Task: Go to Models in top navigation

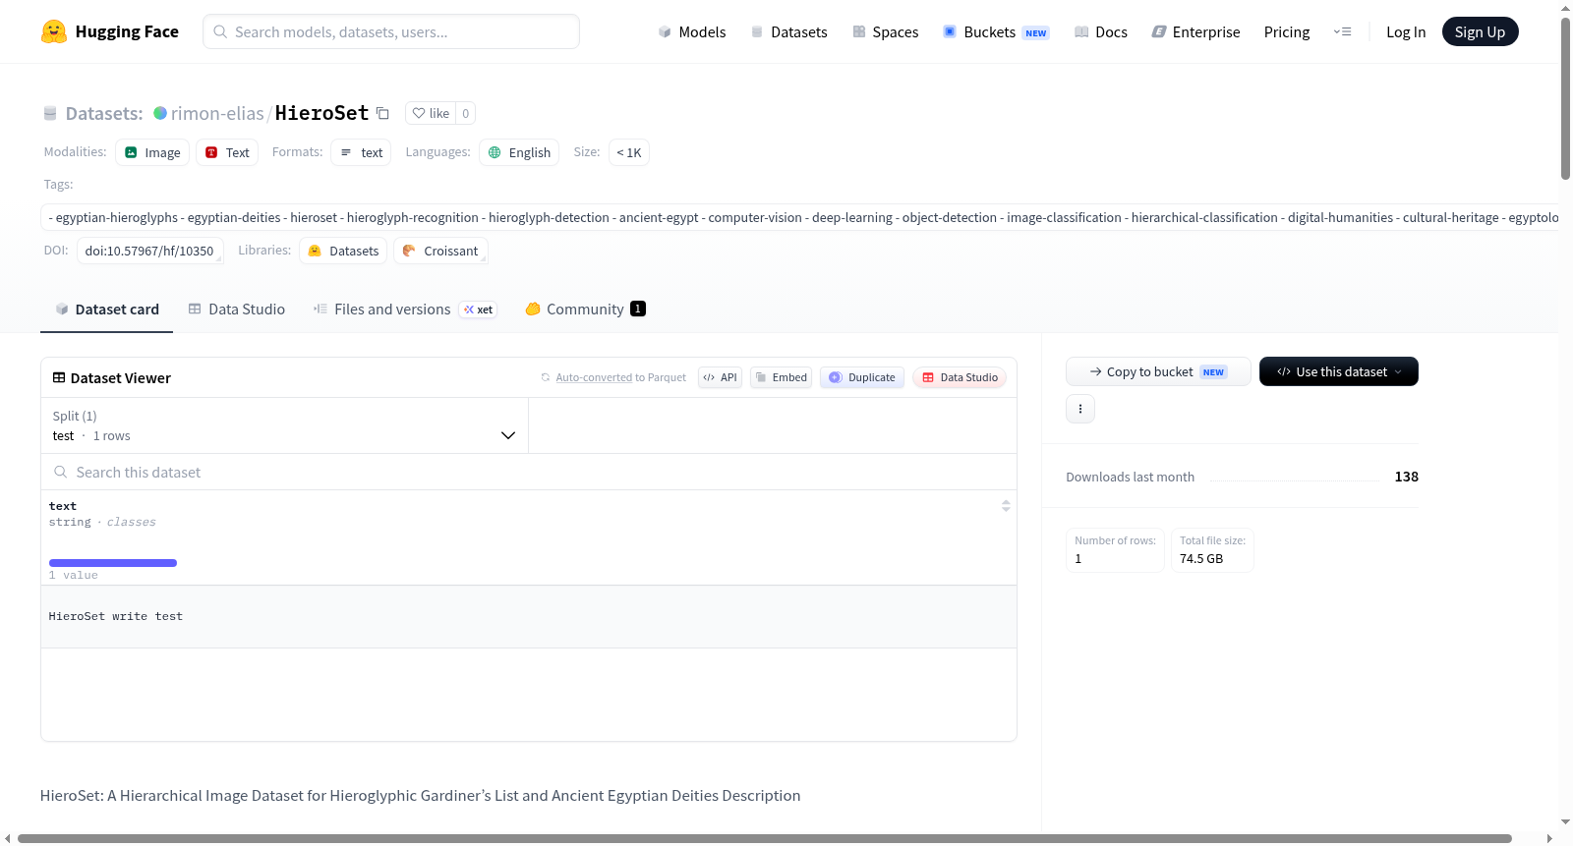Action: (692, 31)
